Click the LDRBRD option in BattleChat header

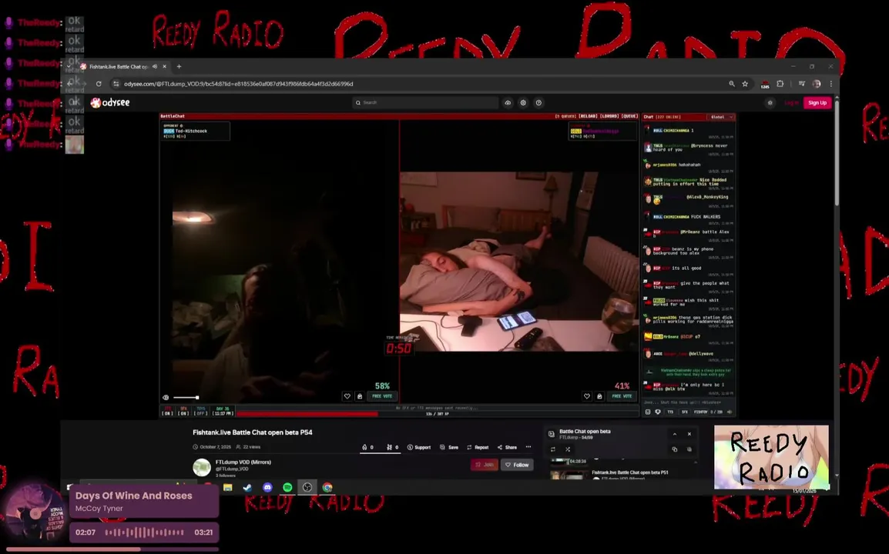[x=609, y=116]
